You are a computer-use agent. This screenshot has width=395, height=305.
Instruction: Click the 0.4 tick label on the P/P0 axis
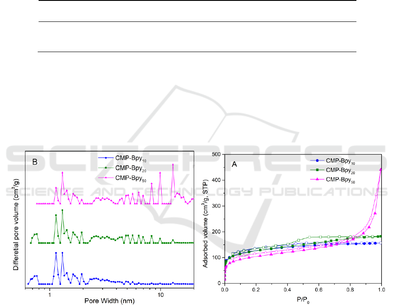click(x=287, y=290)
